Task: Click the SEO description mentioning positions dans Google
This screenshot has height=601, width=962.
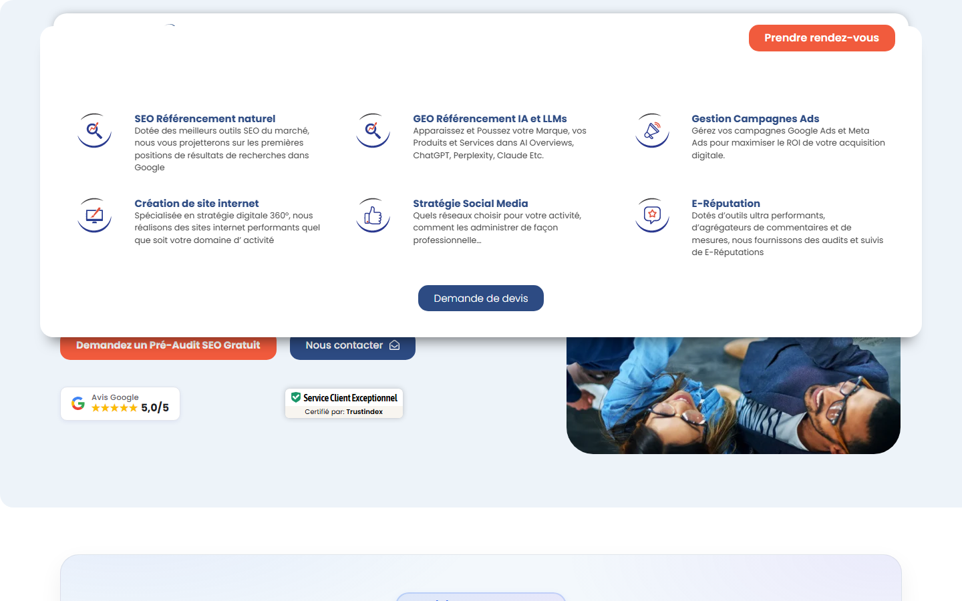Action: 222,149
